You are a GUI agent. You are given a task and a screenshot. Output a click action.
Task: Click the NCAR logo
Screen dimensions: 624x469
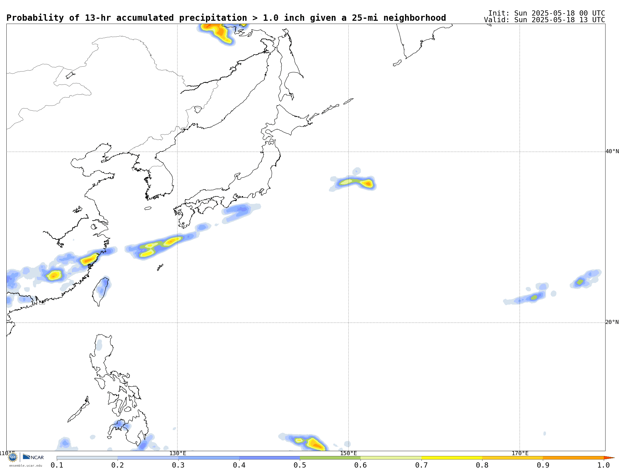[33, 457]
